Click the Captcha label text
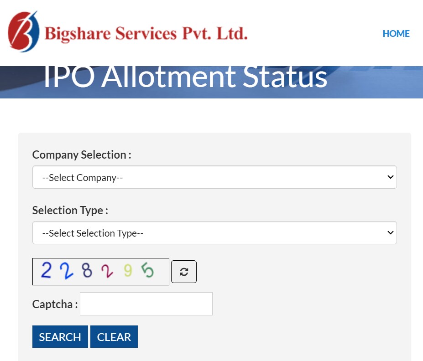 point(53,304)
